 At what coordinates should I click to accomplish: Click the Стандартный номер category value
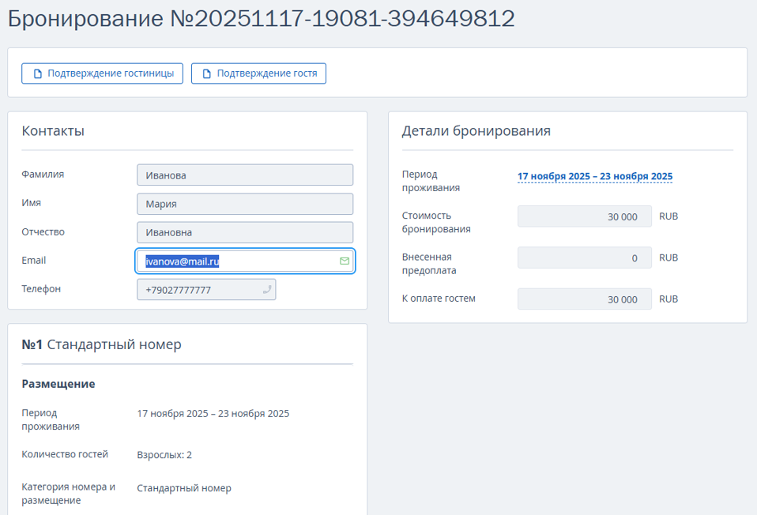(184, 488)
